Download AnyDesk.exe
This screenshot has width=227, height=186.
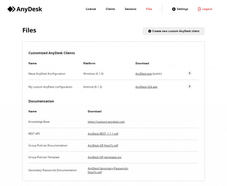pyautogui.click(x=144, y=74)
